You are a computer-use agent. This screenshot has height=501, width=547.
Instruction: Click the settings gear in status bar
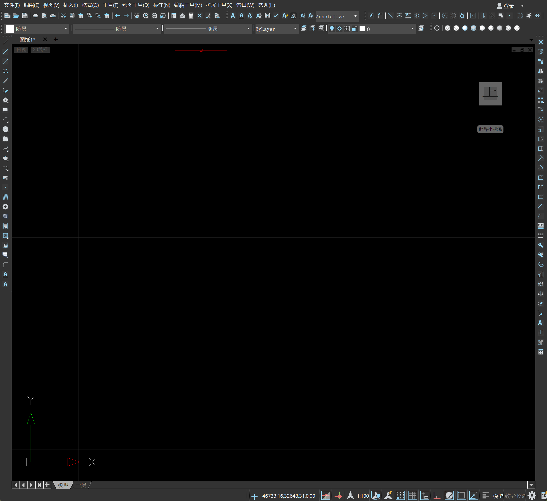coord(532,496)
